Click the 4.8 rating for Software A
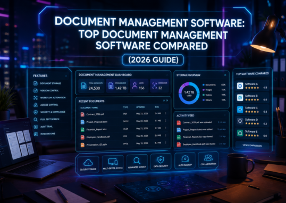This screenshot has height=203, width=286. click(x=265, y=88)
